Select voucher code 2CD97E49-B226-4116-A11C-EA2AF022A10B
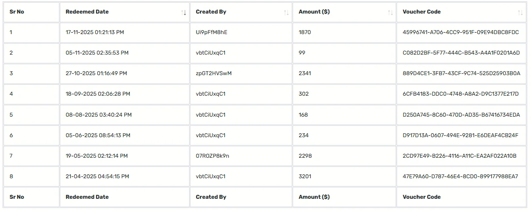This screenshot has width=532, height=211. pyautogui.click(x=460, y=156)
